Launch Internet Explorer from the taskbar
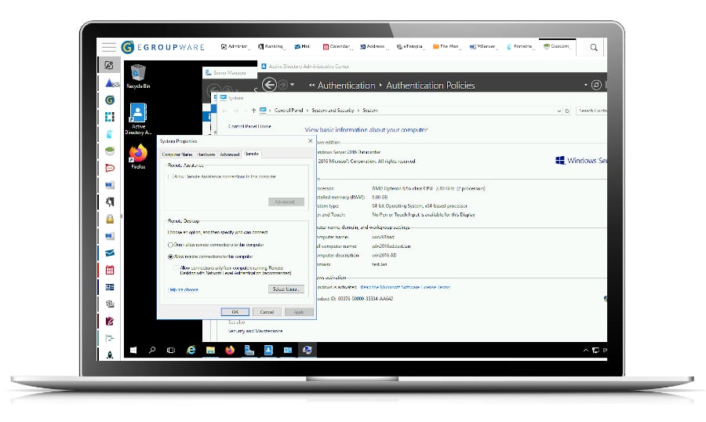706x422 pixels. [191, 350]
